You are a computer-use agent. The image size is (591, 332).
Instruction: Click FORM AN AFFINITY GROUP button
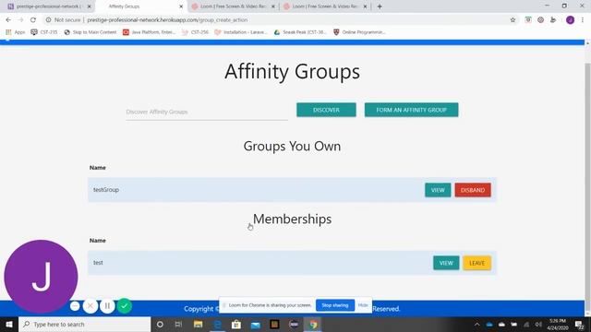pos(411,110)
